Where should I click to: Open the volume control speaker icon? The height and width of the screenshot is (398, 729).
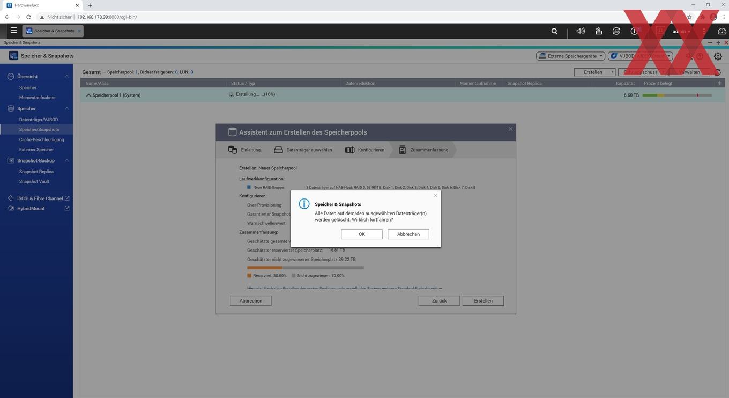click(581, 31)
